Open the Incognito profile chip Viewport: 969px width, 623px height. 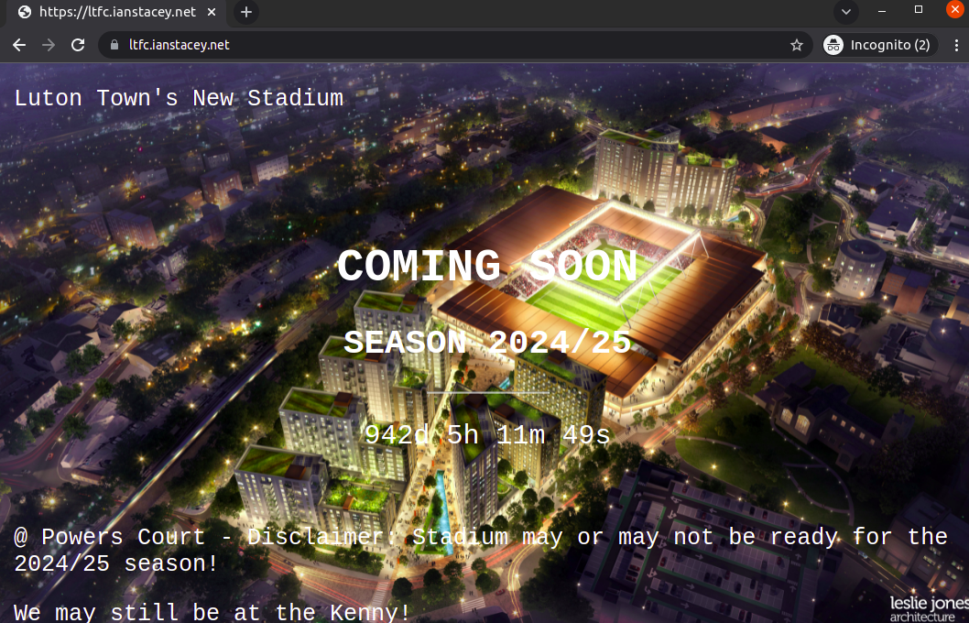pyautogui.click(x=879, y=45)
